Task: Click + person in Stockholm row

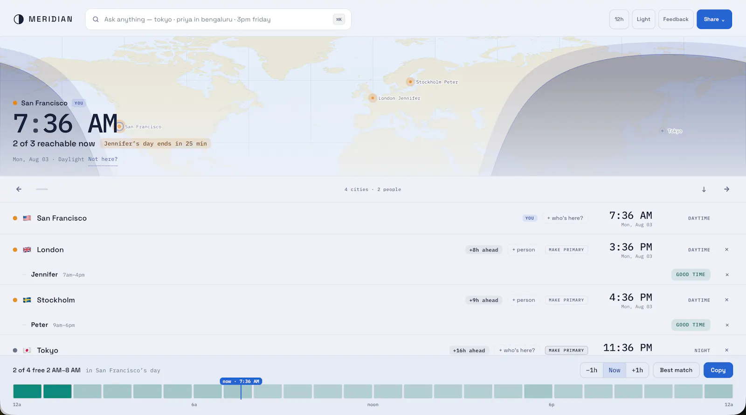Action: (524, 300)
